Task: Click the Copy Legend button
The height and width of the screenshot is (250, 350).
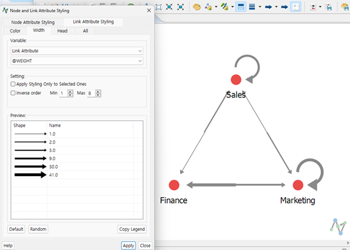Action: tap(132, 229)
